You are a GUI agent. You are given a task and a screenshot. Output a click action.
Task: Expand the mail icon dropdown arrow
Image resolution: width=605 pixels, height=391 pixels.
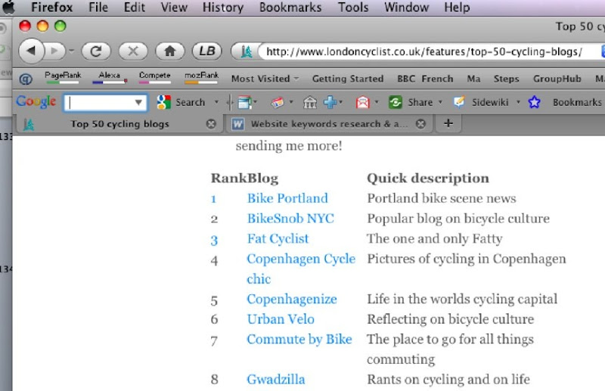click(377, 102)
